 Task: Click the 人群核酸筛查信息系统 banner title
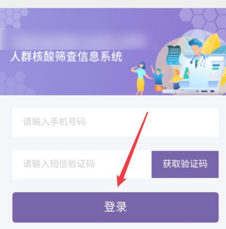(x=67, y=57)
